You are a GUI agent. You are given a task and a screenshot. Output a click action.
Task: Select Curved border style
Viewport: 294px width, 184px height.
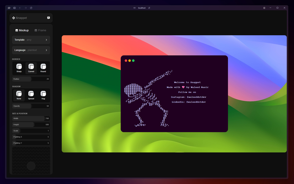(31, 68)
